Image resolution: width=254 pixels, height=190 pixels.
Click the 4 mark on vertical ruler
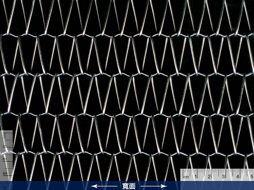[x=4, y=187]
